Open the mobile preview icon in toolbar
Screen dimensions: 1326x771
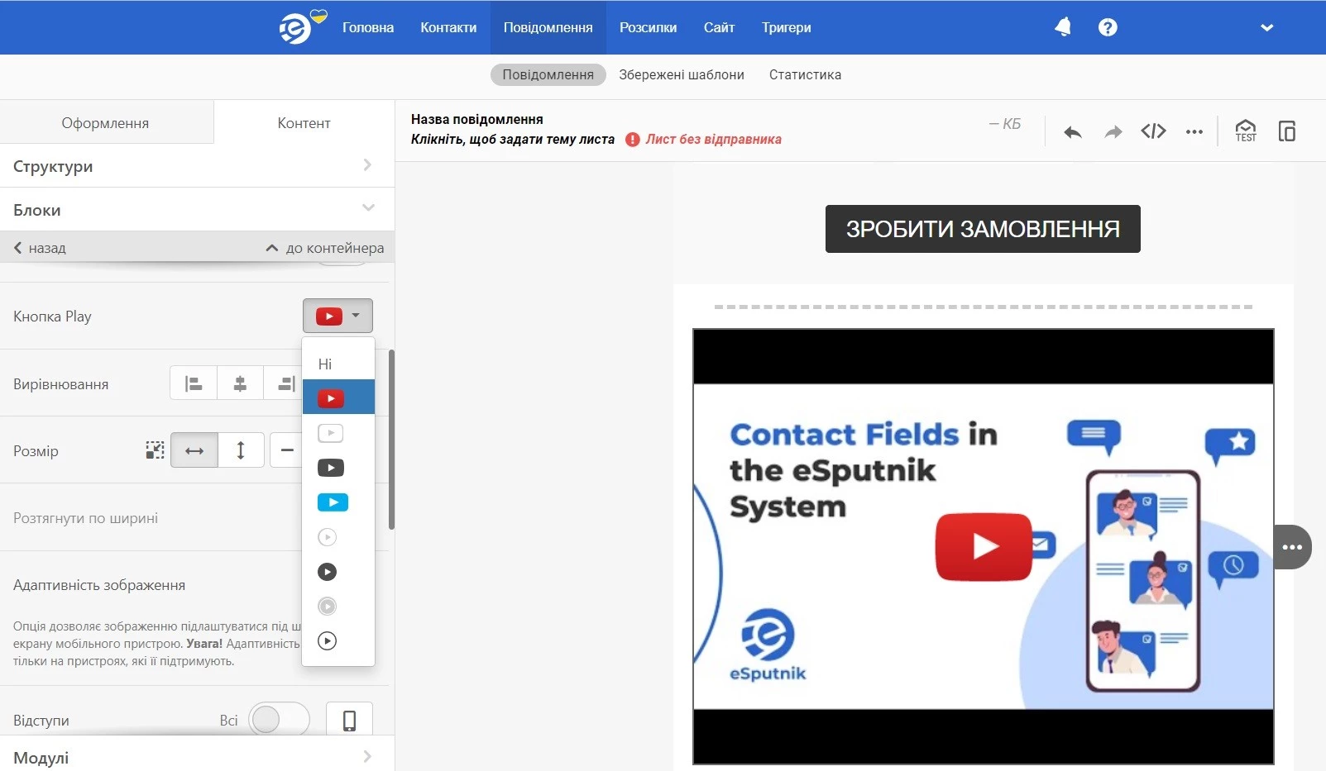(x=1287, y=131)
